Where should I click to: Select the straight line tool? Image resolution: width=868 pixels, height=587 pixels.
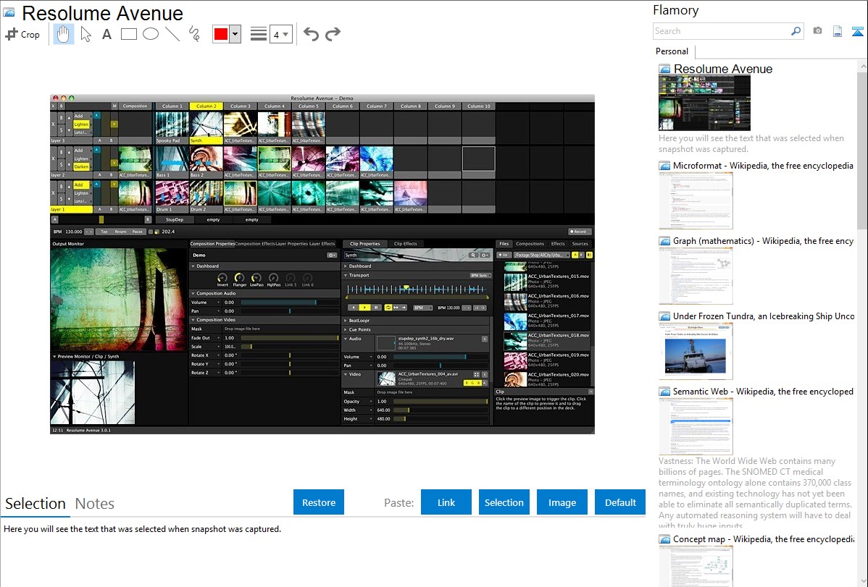[x=172, y=34]
